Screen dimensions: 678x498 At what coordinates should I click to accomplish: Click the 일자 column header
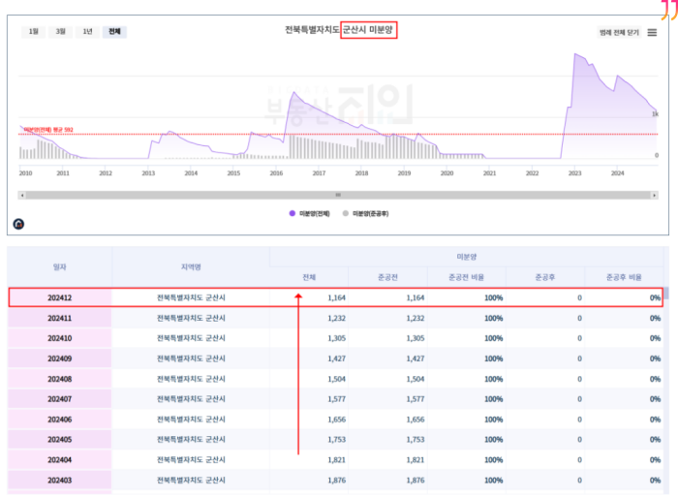tap(60, 267)
